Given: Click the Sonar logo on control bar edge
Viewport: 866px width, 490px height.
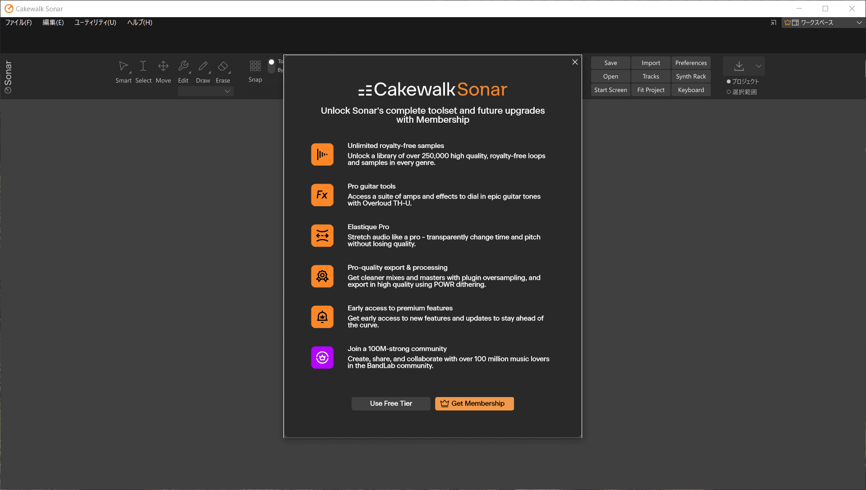Looking at the screenshot, I should tap(8, 77).
